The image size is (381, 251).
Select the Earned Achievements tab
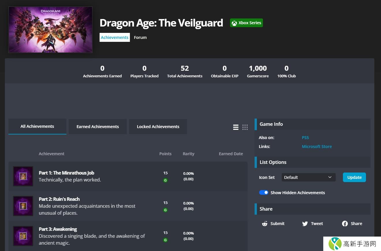[x=98, y=127]
